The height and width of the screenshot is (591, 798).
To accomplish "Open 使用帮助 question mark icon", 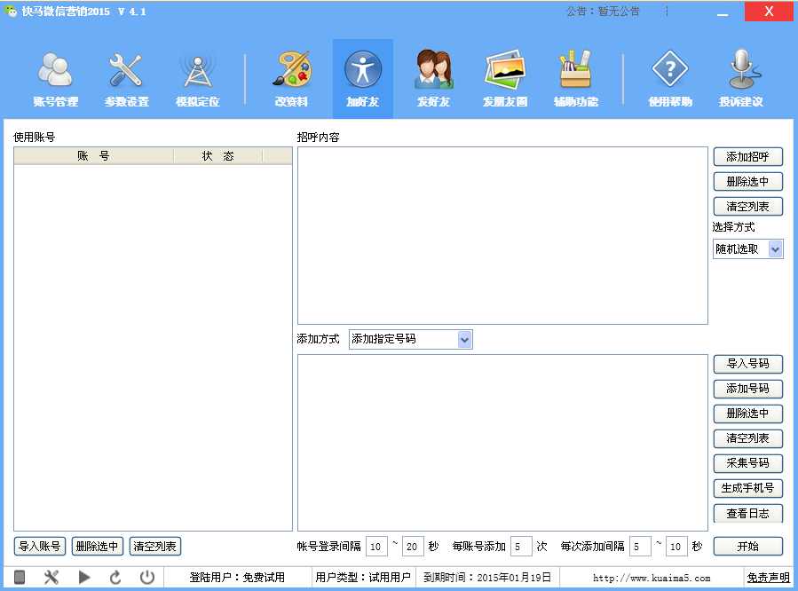I will (670, 79).
